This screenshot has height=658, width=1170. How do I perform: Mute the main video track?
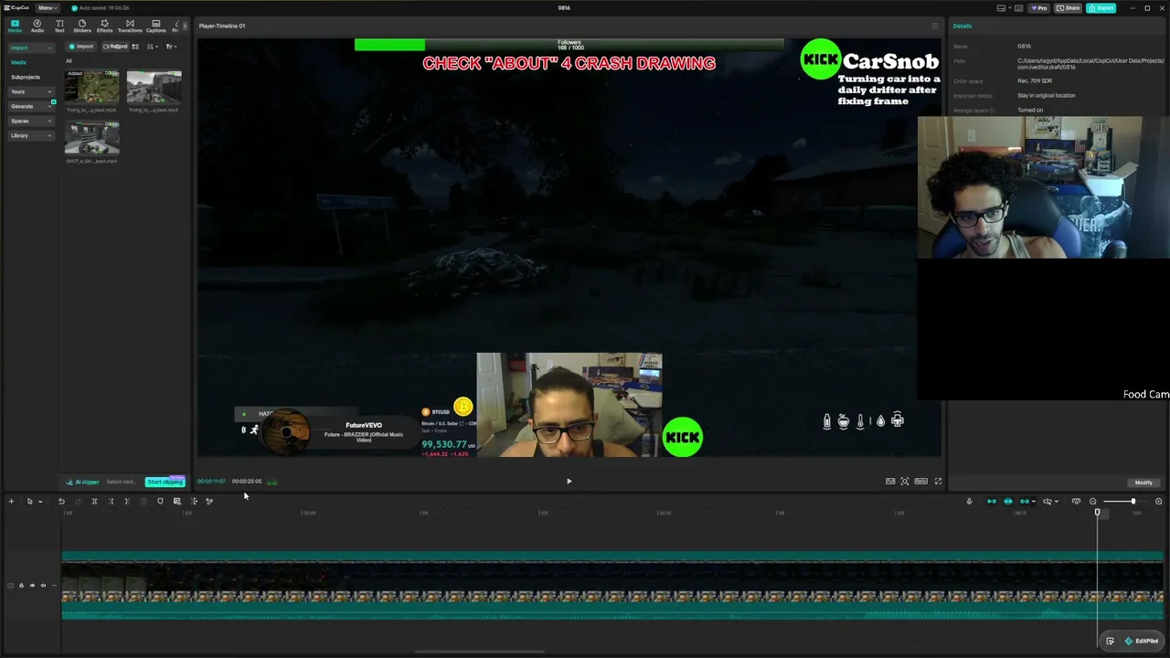pos(43,585)
